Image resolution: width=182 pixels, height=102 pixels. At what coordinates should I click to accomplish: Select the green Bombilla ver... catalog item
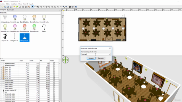34,28
